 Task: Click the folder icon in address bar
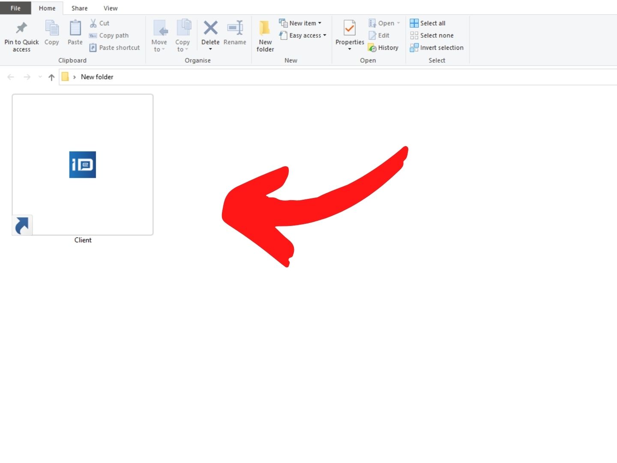tap(65, 77)
